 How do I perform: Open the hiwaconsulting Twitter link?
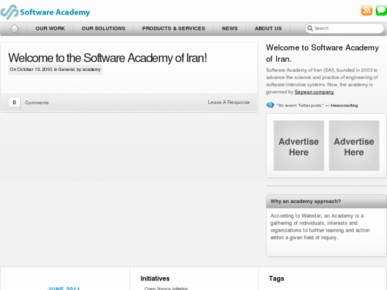(344, 105)
